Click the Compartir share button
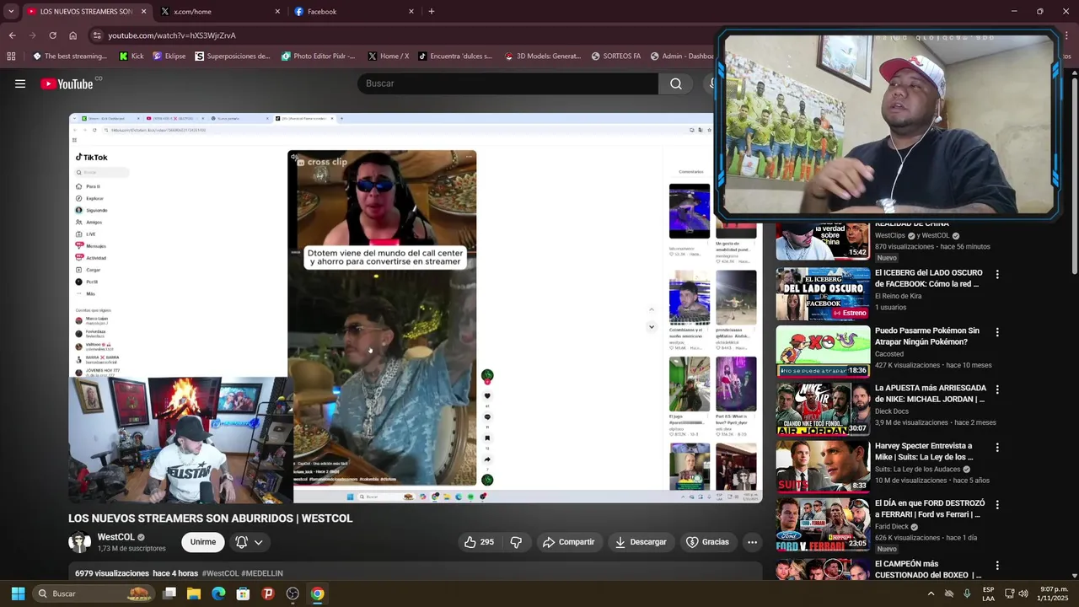This screenshot has height=607, width=1079. (x=569, y=542)
